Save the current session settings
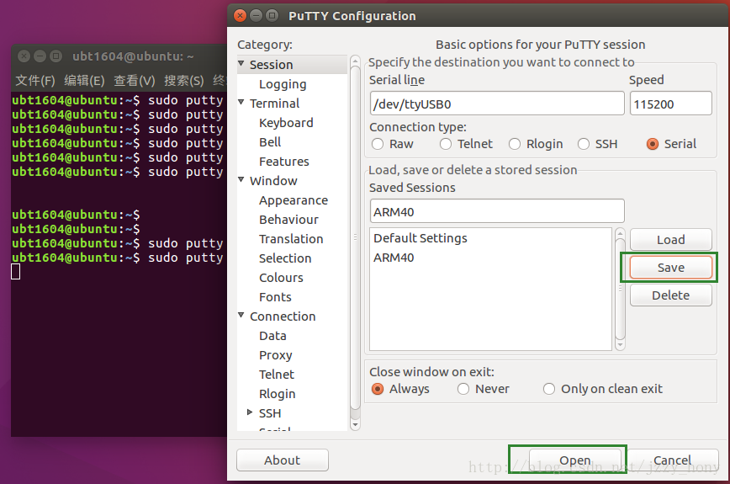The image size is (730, 484). [x=670, y=268]
